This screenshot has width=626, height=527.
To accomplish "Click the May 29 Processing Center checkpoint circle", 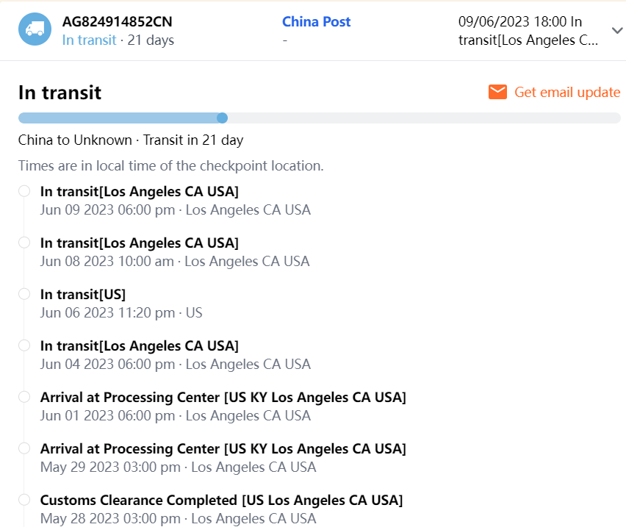I will (24, 448).
